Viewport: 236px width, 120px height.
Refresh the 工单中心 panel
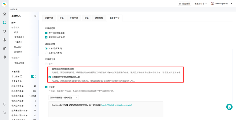35,16
